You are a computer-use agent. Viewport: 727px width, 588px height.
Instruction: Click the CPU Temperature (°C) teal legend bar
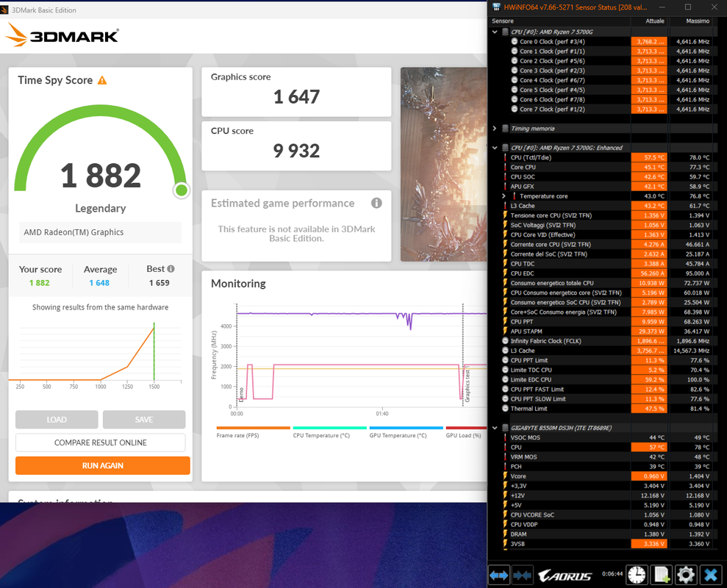pyautogui.click(x=329, y=428)
